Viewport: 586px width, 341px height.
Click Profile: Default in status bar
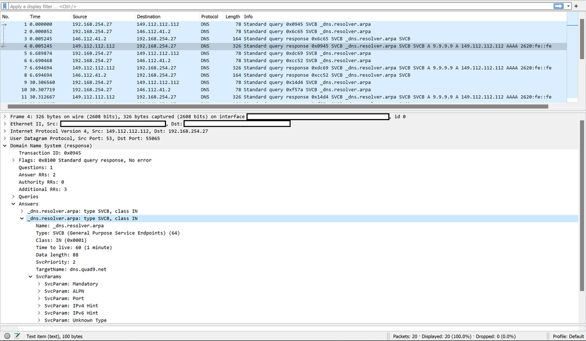[568, 336]
